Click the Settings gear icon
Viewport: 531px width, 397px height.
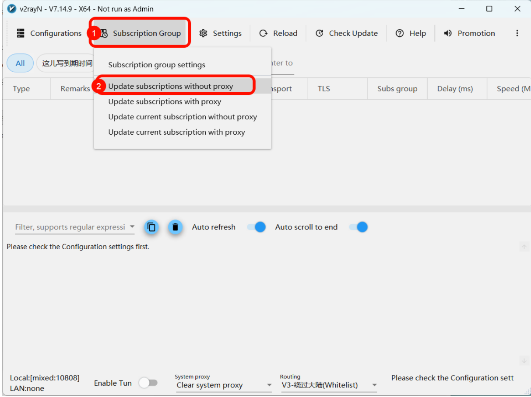pyautogui.click(x=203, y=33)
